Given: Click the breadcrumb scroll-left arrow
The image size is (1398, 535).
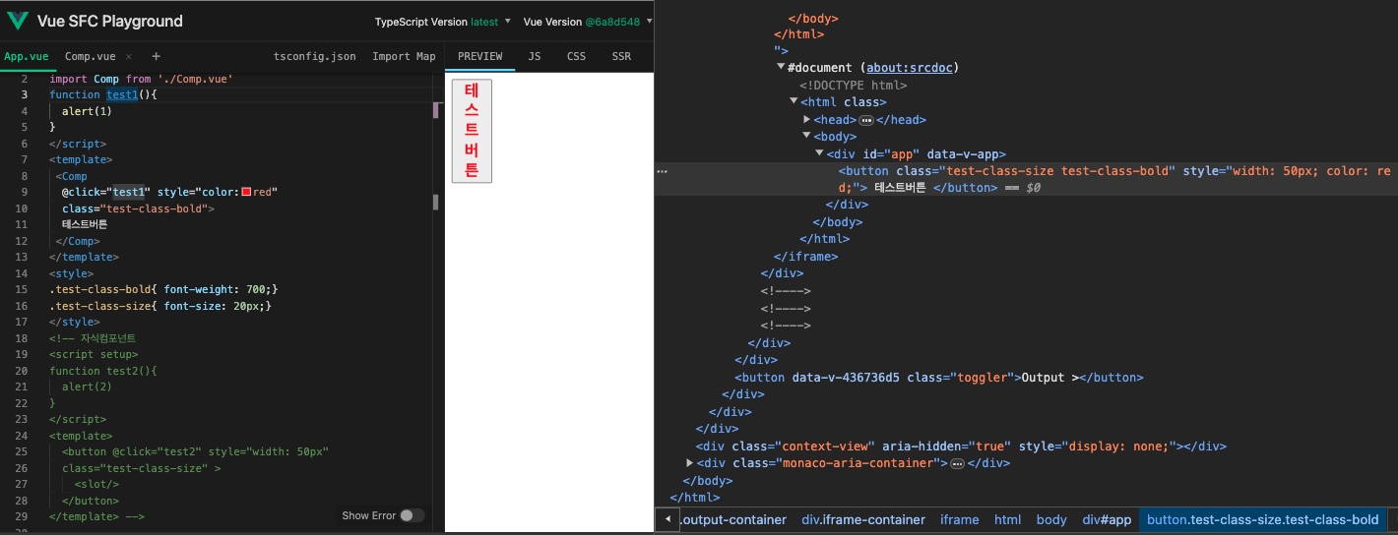Looking at the screenshot, I should click(668, 519).
